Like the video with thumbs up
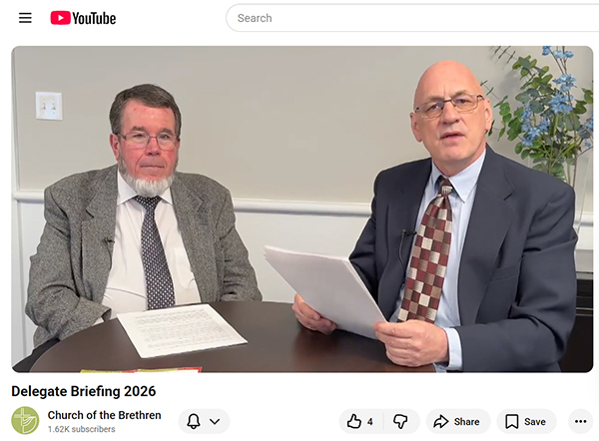 tap(361, 421)
